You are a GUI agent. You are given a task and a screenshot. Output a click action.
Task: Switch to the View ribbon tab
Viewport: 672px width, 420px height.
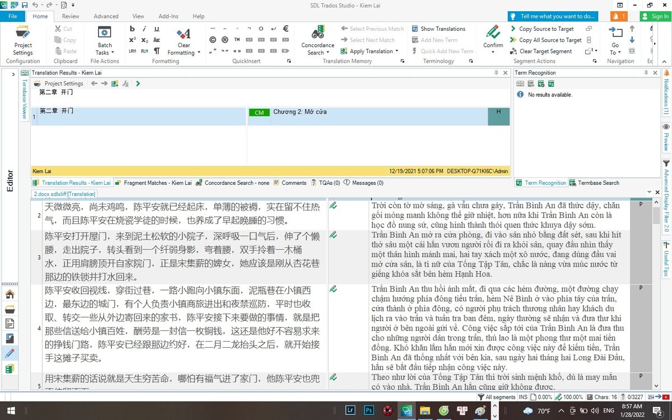point(138,16)
